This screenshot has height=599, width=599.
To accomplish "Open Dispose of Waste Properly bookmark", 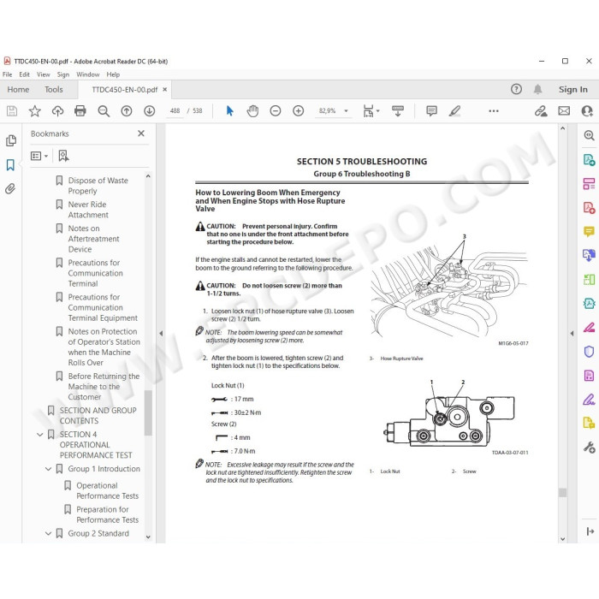I will point(98,186).
